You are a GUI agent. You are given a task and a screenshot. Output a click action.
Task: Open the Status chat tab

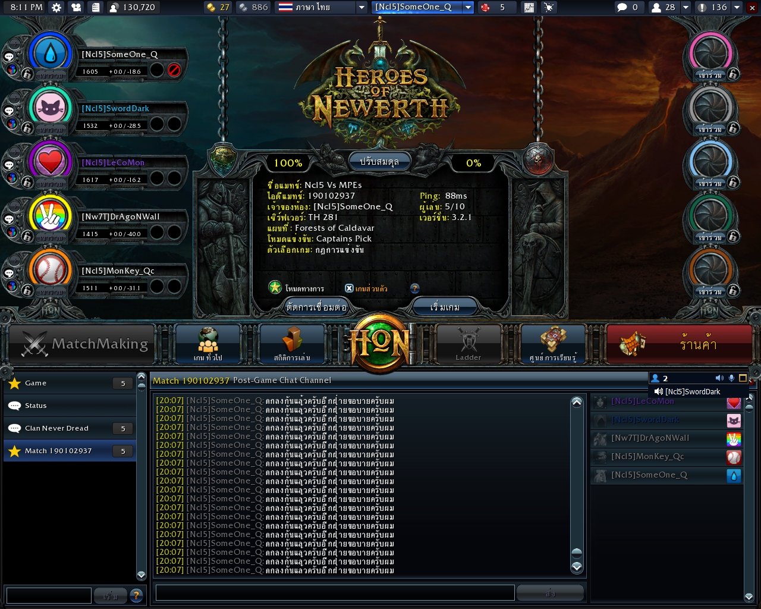click(70, 406)
